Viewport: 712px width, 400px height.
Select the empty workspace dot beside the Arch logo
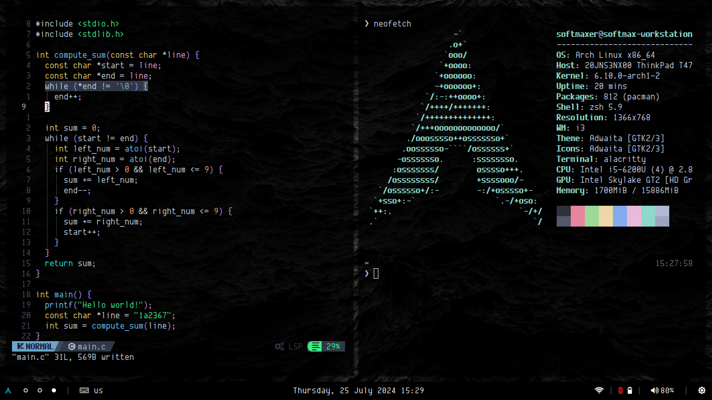pos(26,390)
